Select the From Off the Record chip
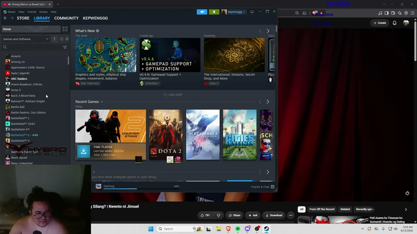Image resolution: width=417 pixels, height=234 pixels. tap(322, 209)
